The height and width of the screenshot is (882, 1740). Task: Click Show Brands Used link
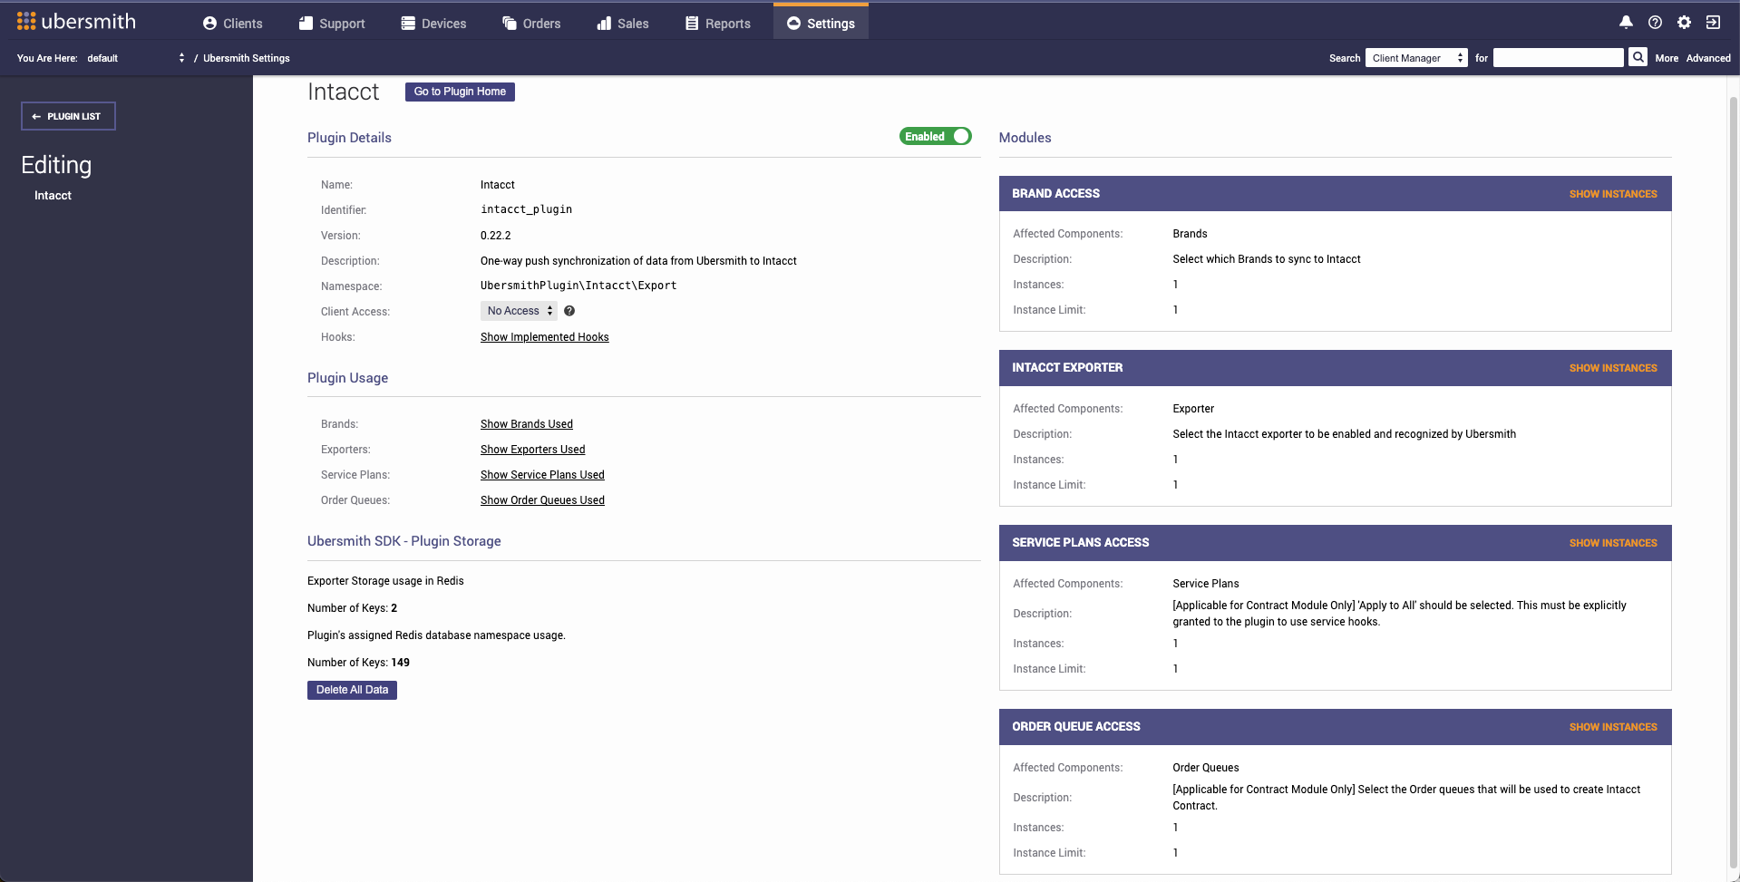pyautogui.click(x=527, y=424)
